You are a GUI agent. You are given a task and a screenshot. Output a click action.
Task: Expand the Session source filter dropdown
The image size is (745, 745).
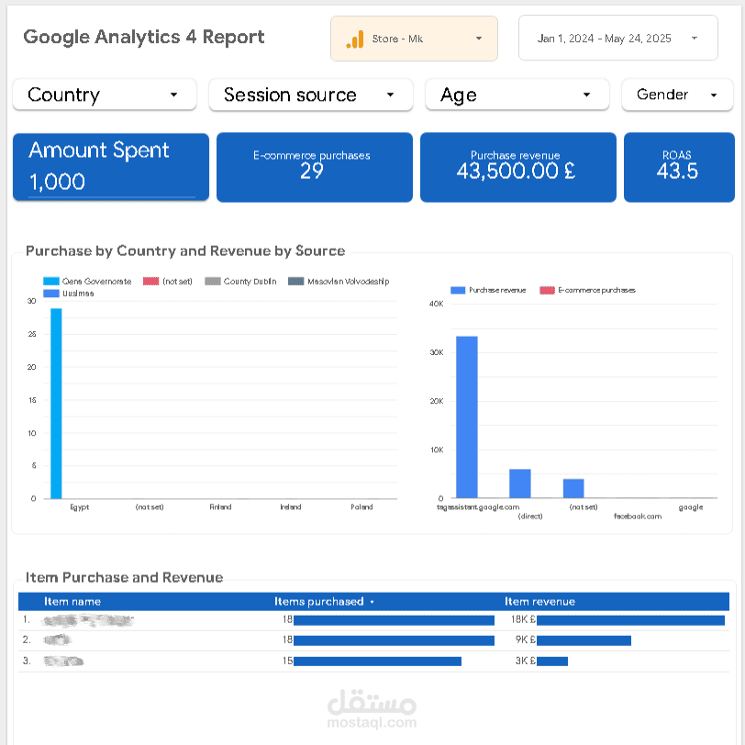(x=311, y=95)
